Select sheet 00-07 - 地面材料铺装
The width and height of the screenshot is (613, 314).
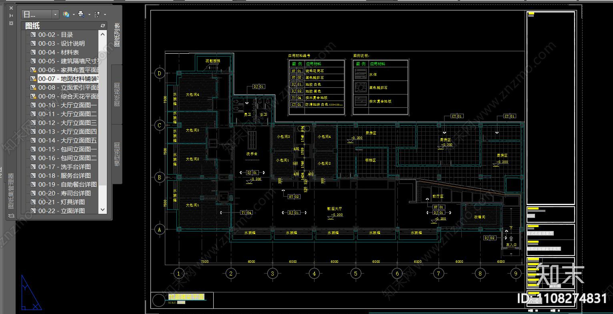pyautogui.click(x=68, y=79)
